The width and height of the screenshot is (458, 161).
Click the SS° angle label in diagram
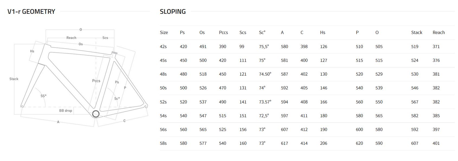click(x=43, y=96)
